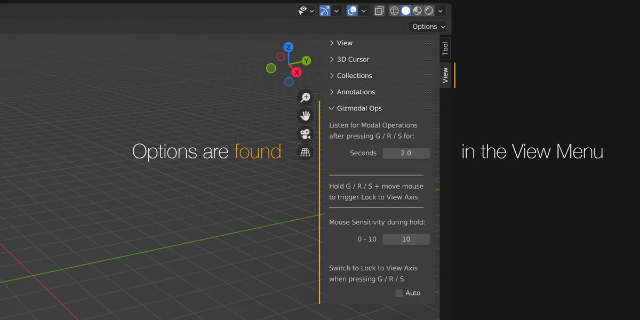The width and height of the screenshot is (640, 320).
Task: Expand the View panel in the sidebar
Action: [x=345, y=43]
